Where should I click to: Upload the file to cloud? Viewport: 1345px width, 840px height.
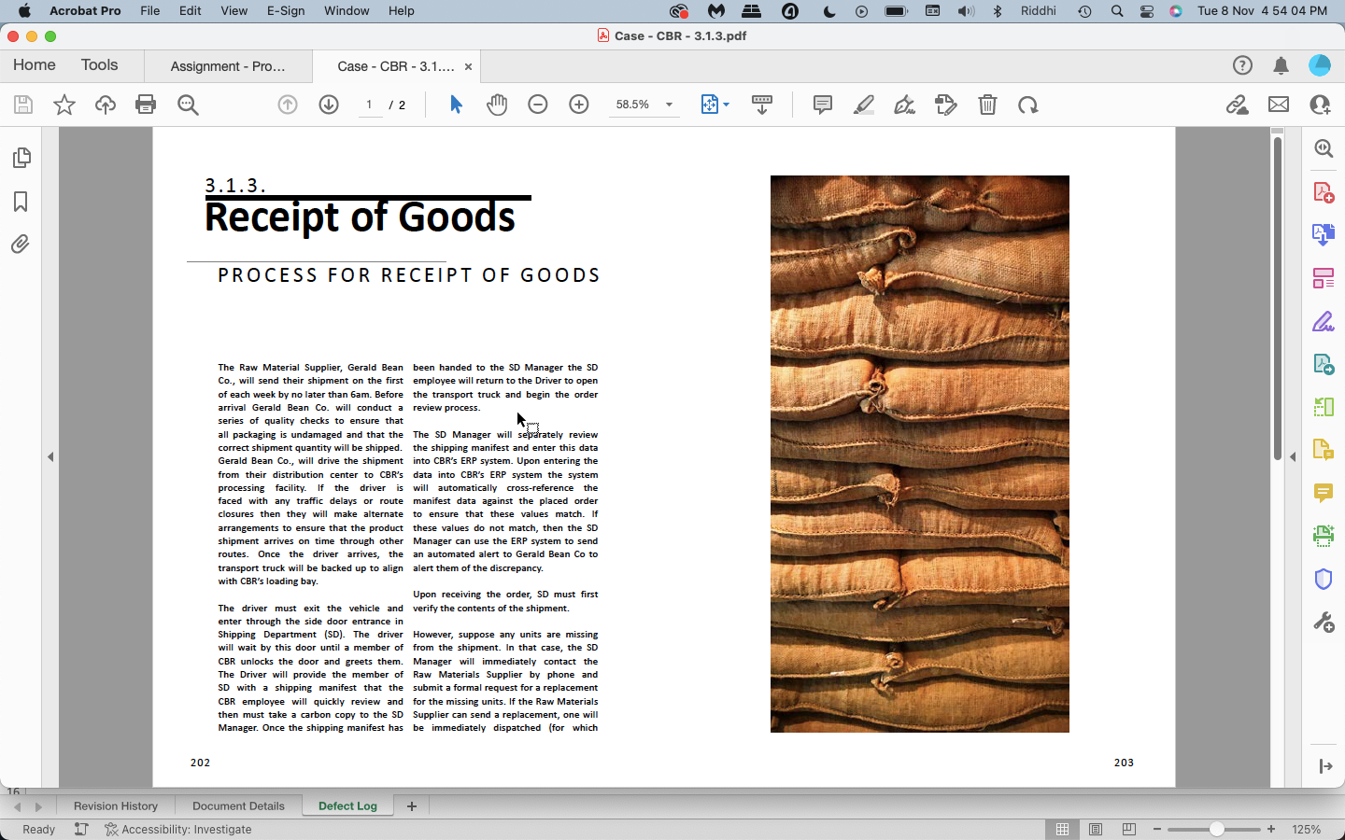coord(106,105)
